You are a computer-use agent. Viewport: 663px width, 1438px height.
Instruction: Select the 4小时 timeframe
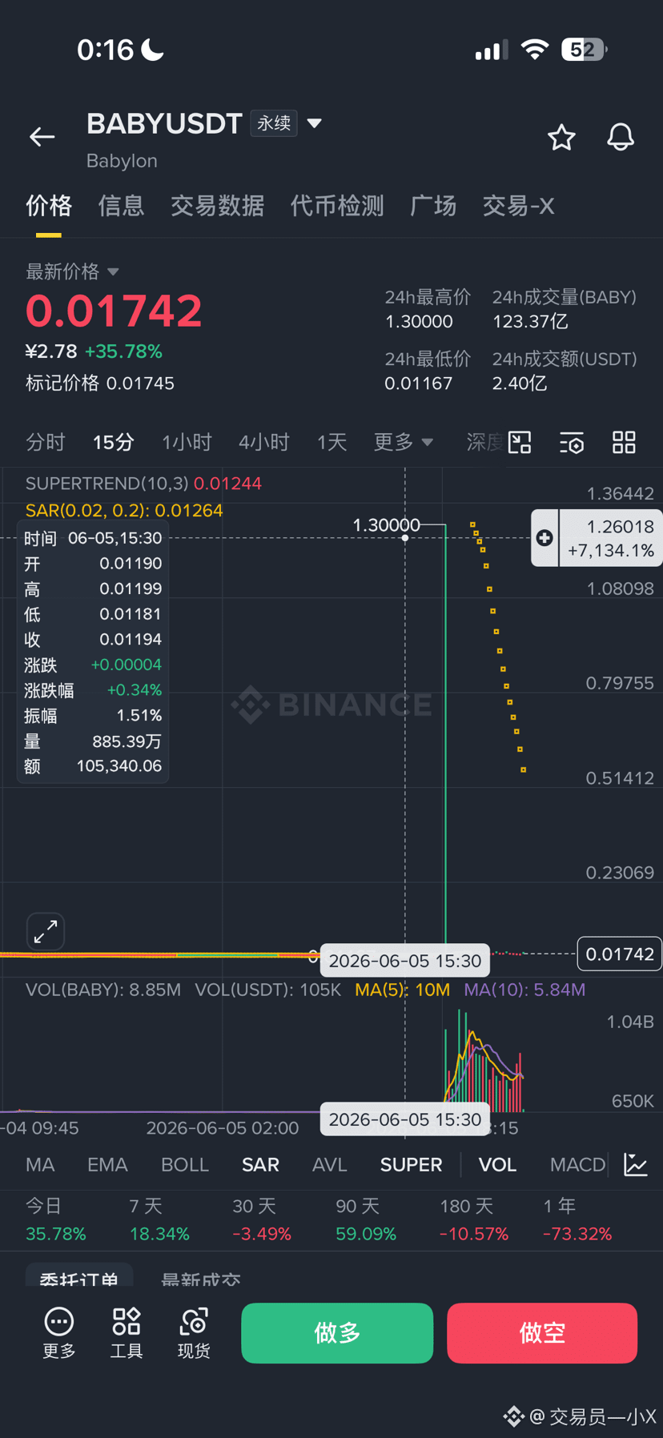click(x=263, y=442)
